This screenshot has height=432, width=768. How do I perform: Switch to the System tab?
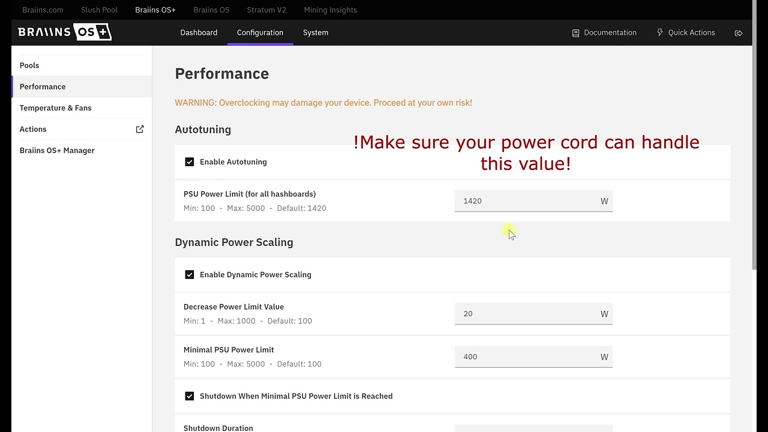click(x=316, y=32)
